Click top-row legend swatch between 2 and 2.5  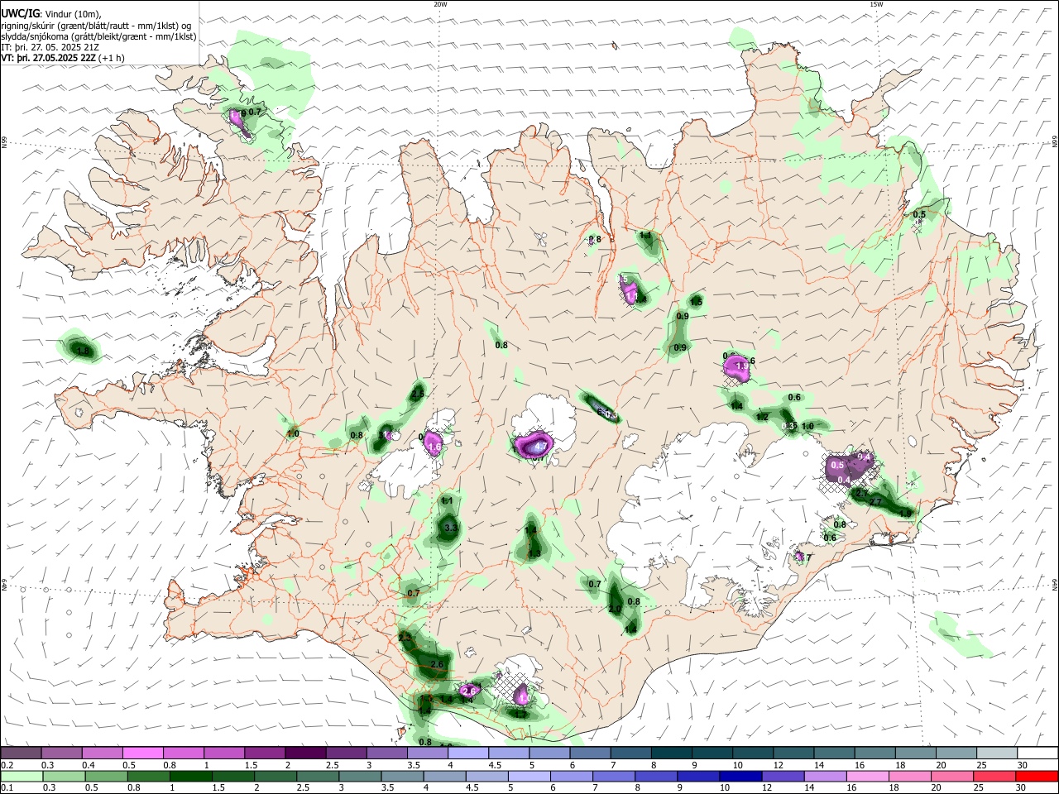point(304,753)
